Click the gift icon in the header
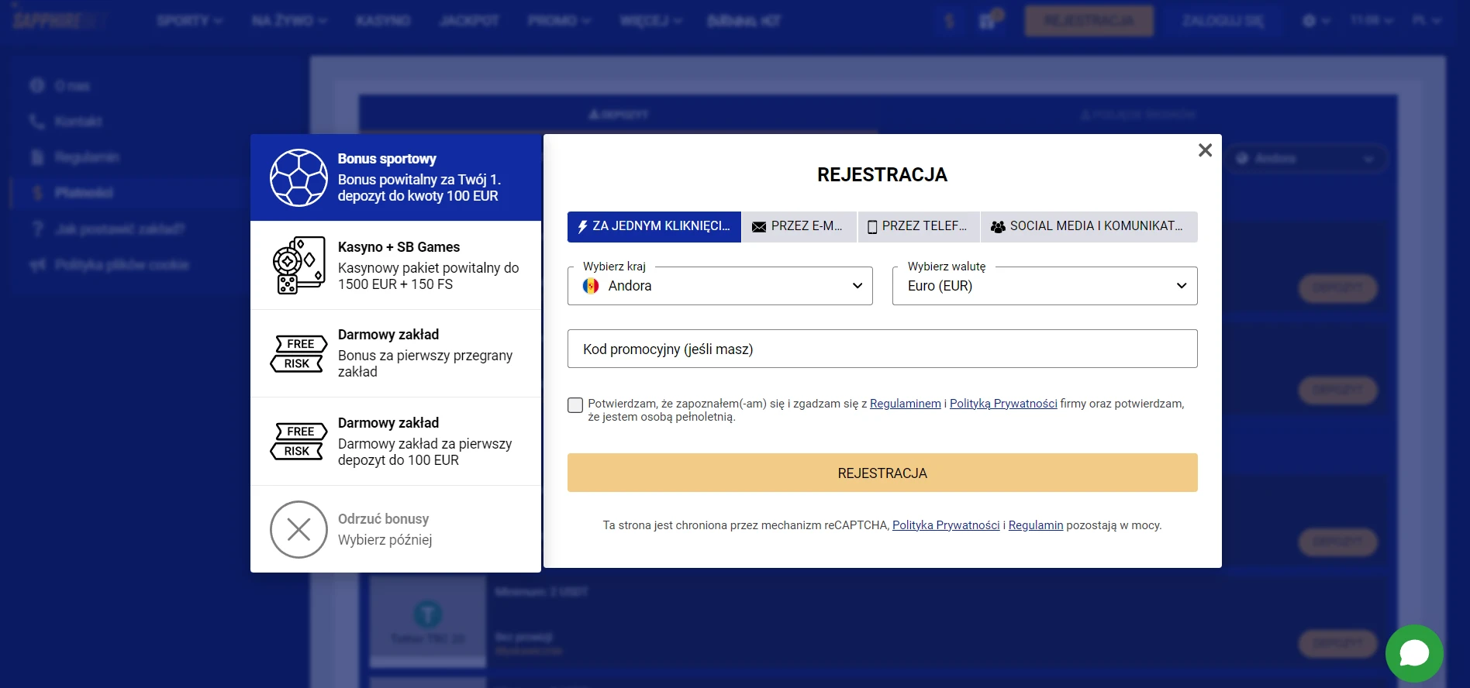Screen dimensions: 1470x688 coord(988,21)
